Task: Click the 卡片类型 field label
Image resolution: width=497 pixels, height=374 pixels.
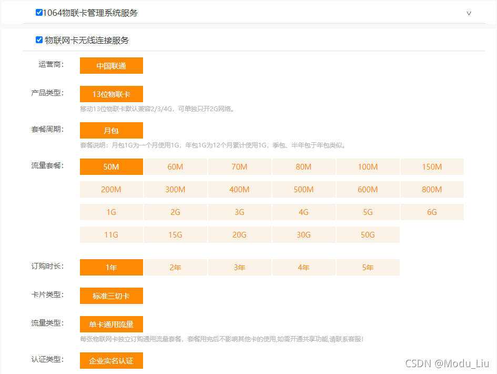Action: click(x=47, y=294)
